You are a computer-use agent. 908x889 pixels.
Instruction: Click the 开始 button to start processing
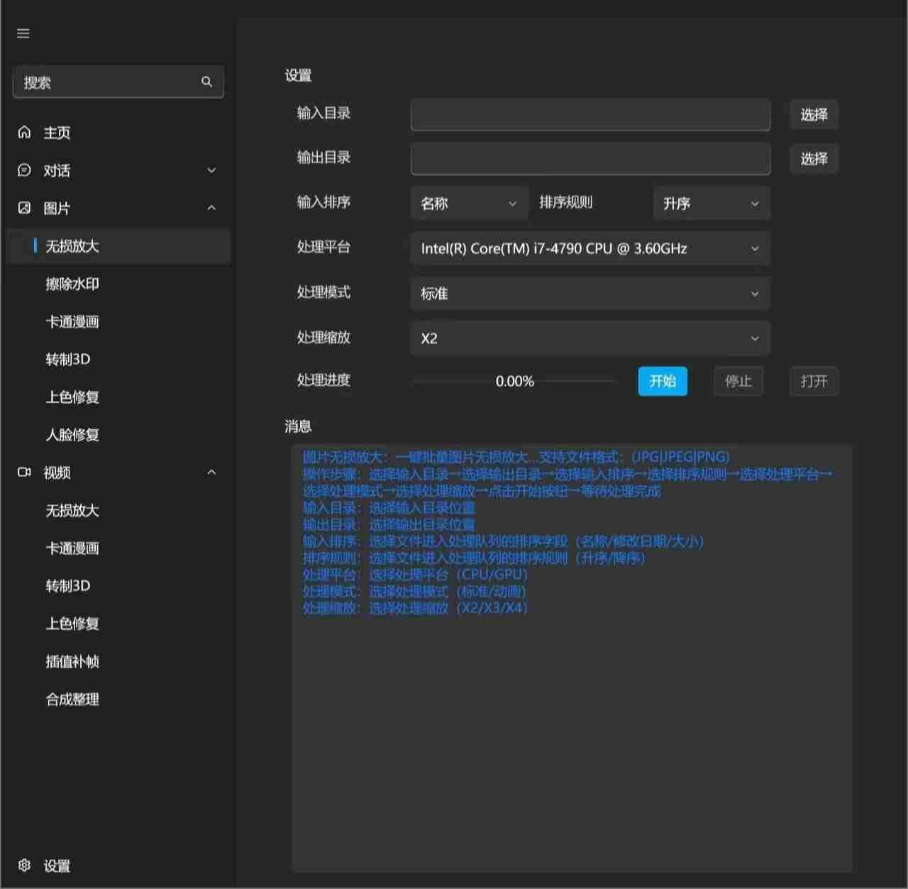coord(662,381)
